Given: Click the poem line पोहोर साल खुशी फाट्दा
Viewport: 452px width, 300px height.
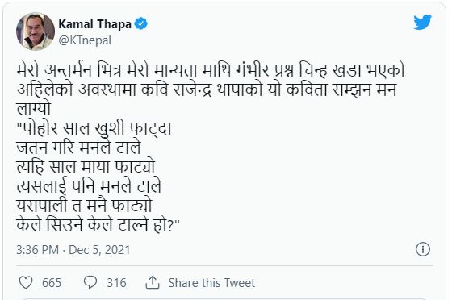Looking at the screenshot, I should (94, 129).
